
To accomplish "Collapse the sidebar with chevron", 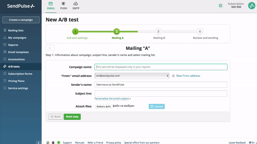I will tap(39, 142).
